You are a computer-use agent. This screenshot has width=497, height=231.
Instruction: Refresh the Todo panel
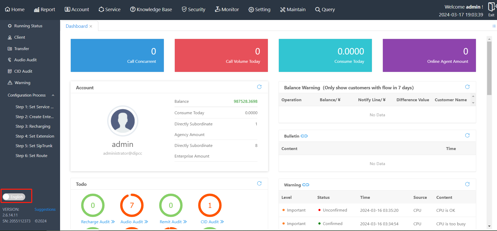click(x=259, y=184)
